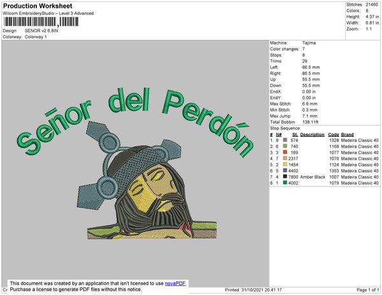Viewport: 382px width, 295px height.
Task: Click the Colors value '8'
Action: pyautogui.click(x=367, y=11)
